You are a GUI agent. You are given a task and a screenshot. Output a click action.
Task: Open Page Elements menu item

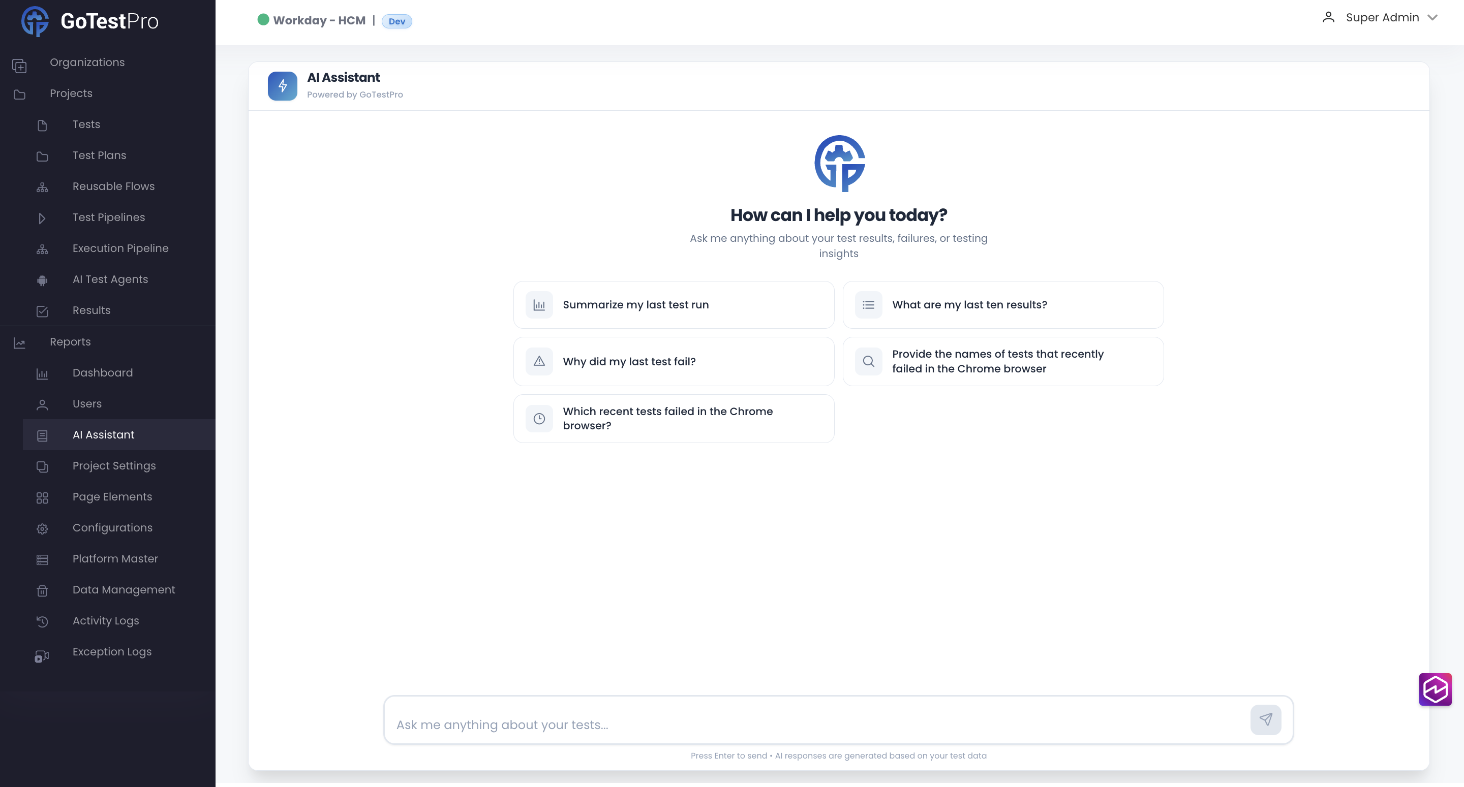(112, 496)
